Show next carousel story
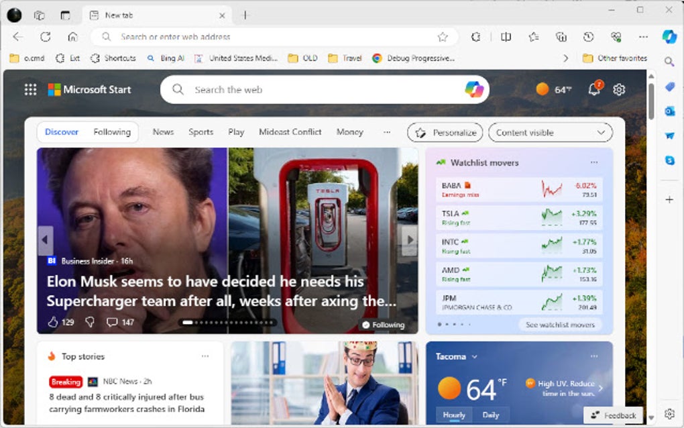 410,239
